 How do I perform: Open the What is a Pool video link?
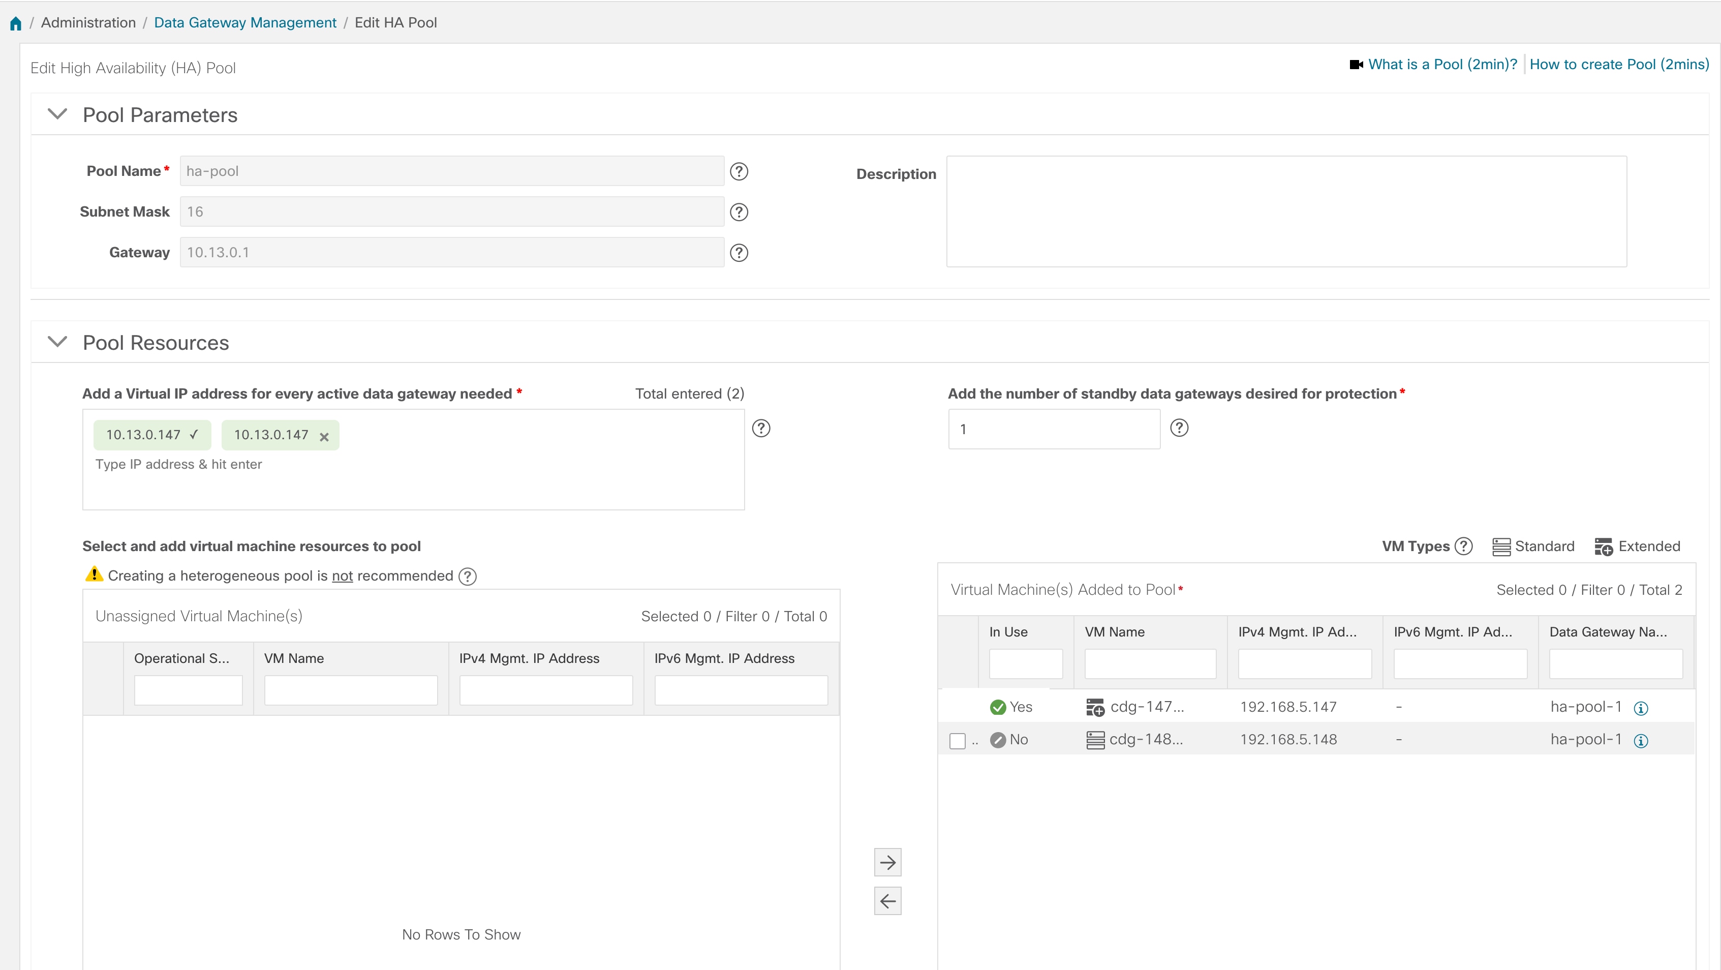(1442, 64)
